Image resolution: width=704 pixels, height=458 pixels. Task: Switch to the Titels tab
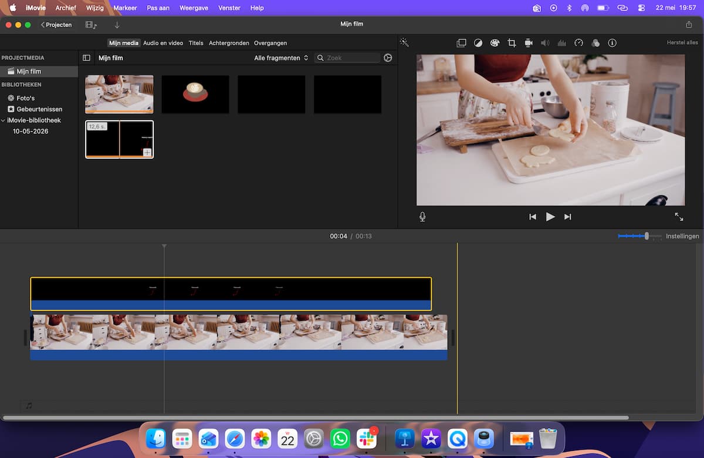(x=196, y=43)
